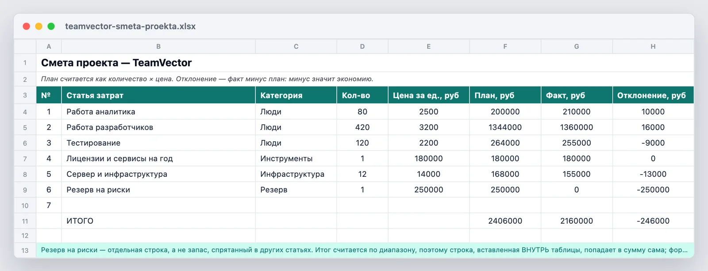
Task: Click the unit price cell '2200'
Action: point(429,143)
